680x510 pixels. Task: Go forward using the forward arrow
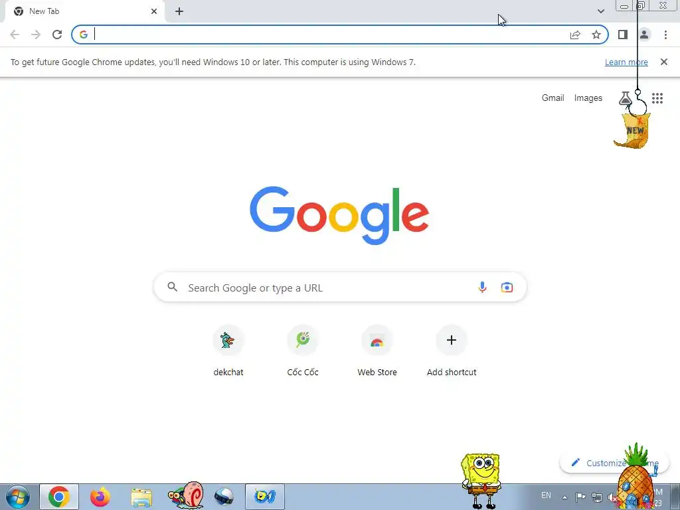[36, 35]
